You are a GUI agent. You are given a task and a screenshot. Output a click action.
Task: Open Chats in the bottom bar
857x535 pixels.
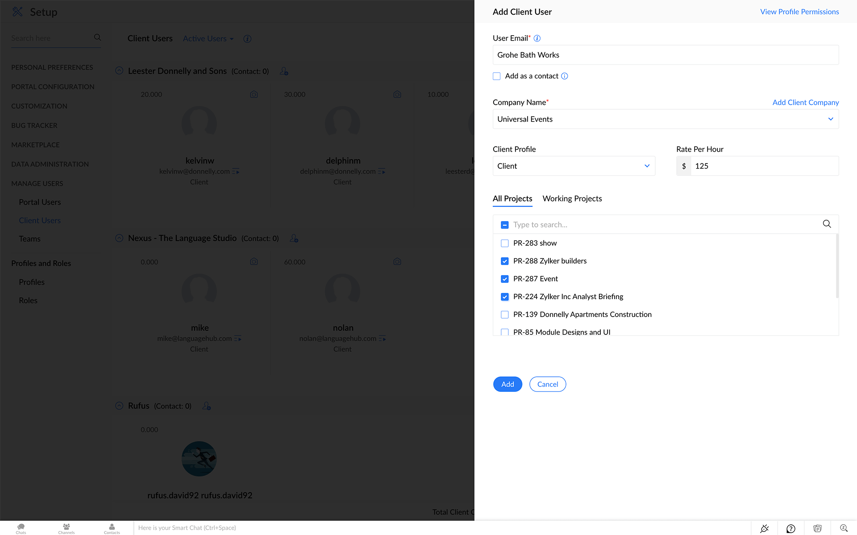[21, 528]
